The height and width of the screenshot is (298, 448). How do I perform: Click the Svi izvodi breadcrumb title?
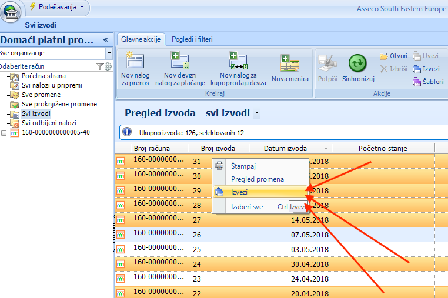coord(41,25)
